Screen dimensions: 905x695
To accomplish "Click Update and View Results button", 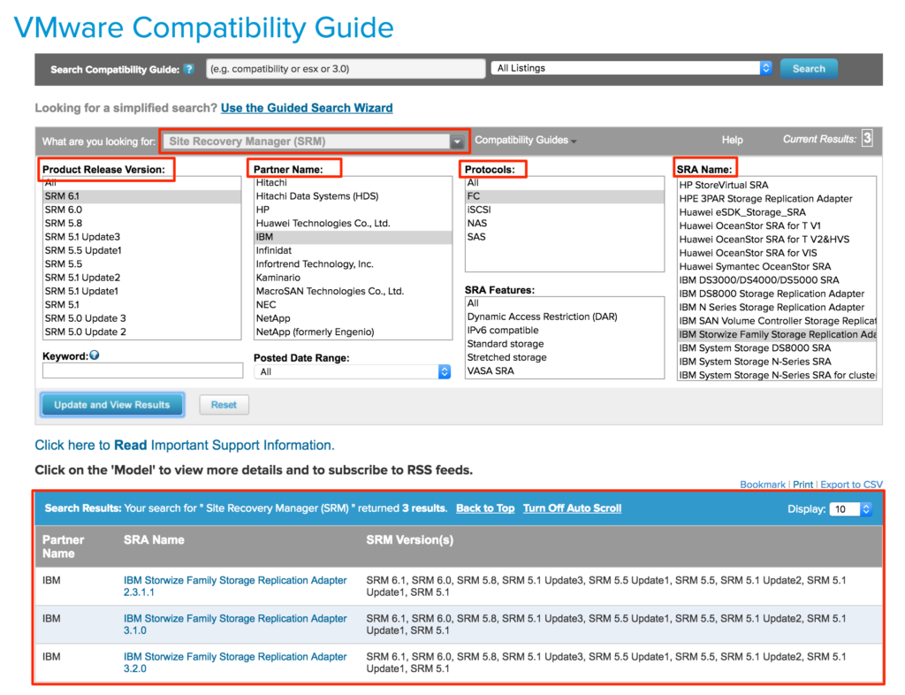I will pyautogui.click(x=112, y=405).
